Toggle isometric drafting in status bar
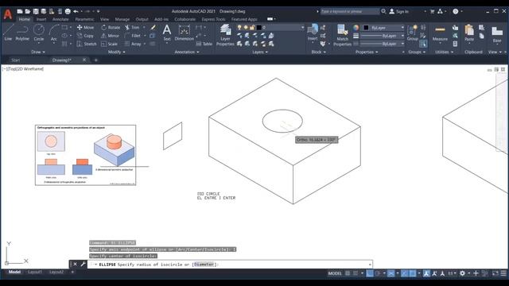Screen dimensions: 509x286 click(x=390, y=273)
